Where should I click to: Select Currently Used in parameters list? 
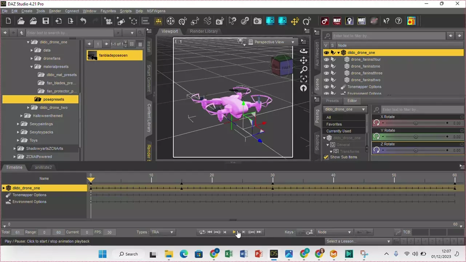coord(338,131)
